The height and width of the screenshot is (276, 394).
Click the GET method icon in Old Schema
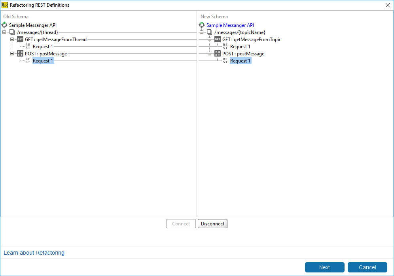click(x=20, y=40)
